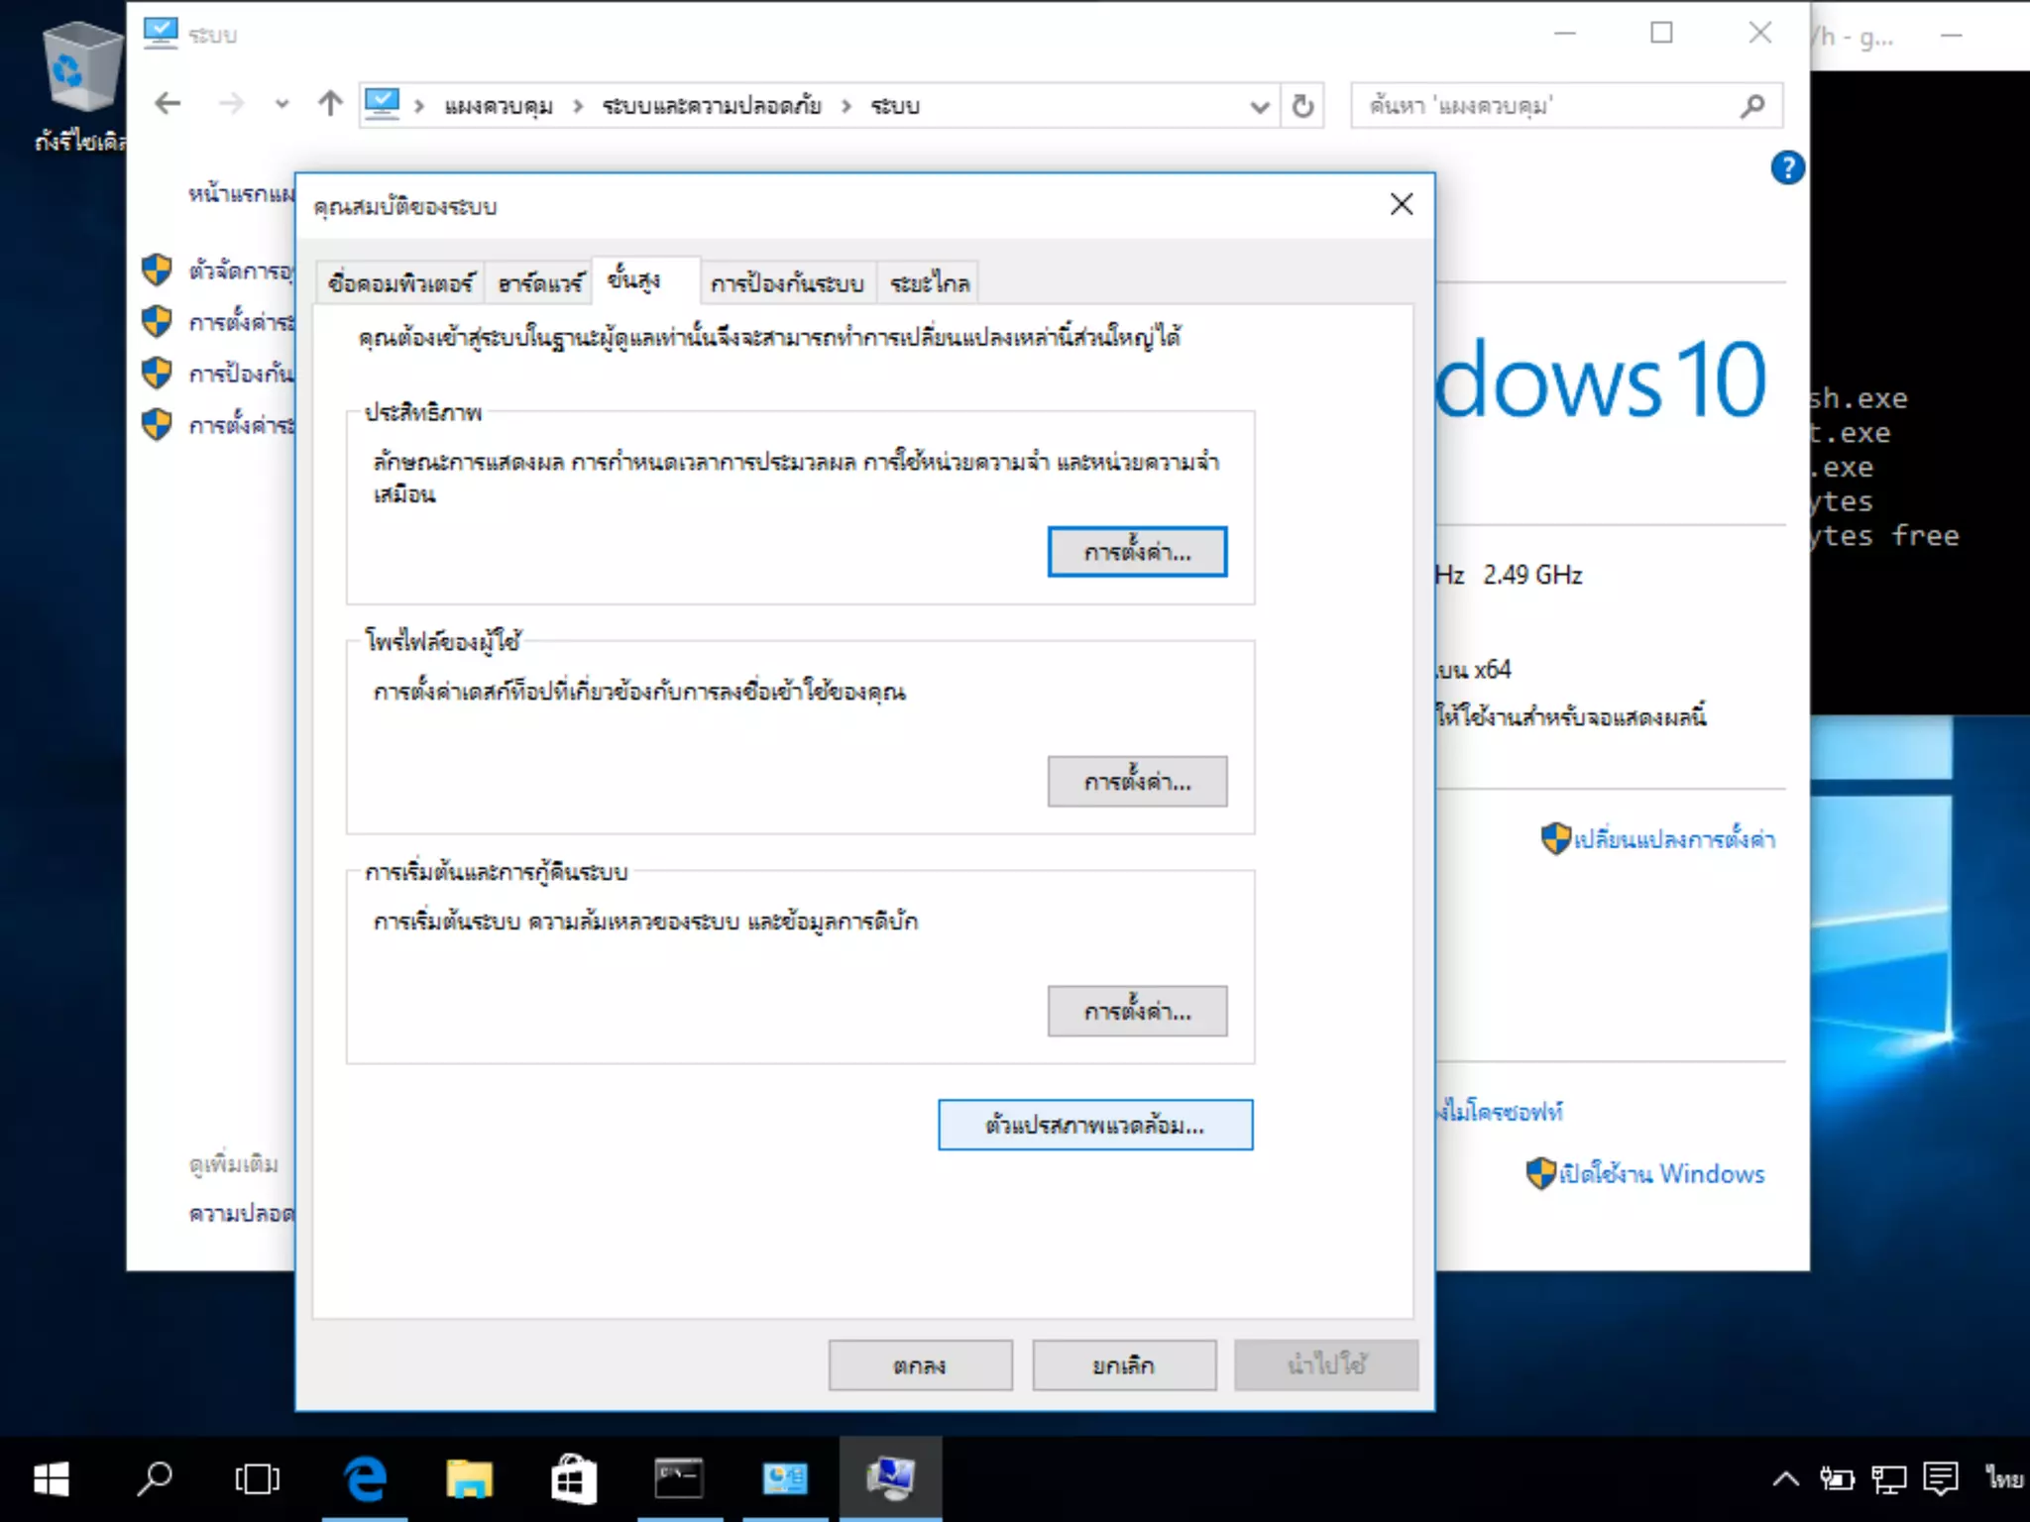Click the refresh button beside address bar
Viewport: 2030px width, 1522px height.
pyautogui.click(x=1302, y=105)
